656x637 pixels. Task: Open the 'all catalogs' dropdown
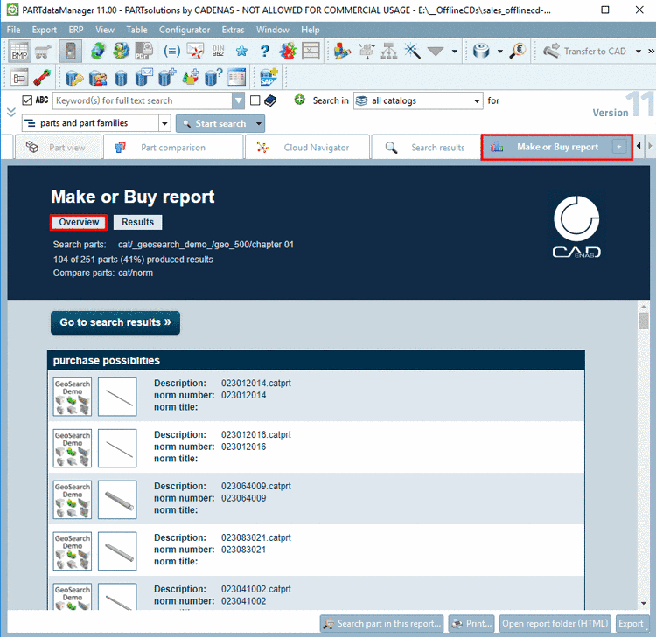(477, 100)
